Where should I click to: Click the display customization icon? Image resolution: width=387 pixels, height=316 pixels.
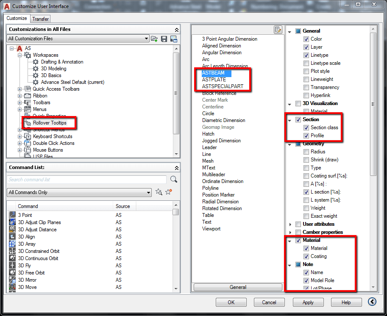(173, 39)
